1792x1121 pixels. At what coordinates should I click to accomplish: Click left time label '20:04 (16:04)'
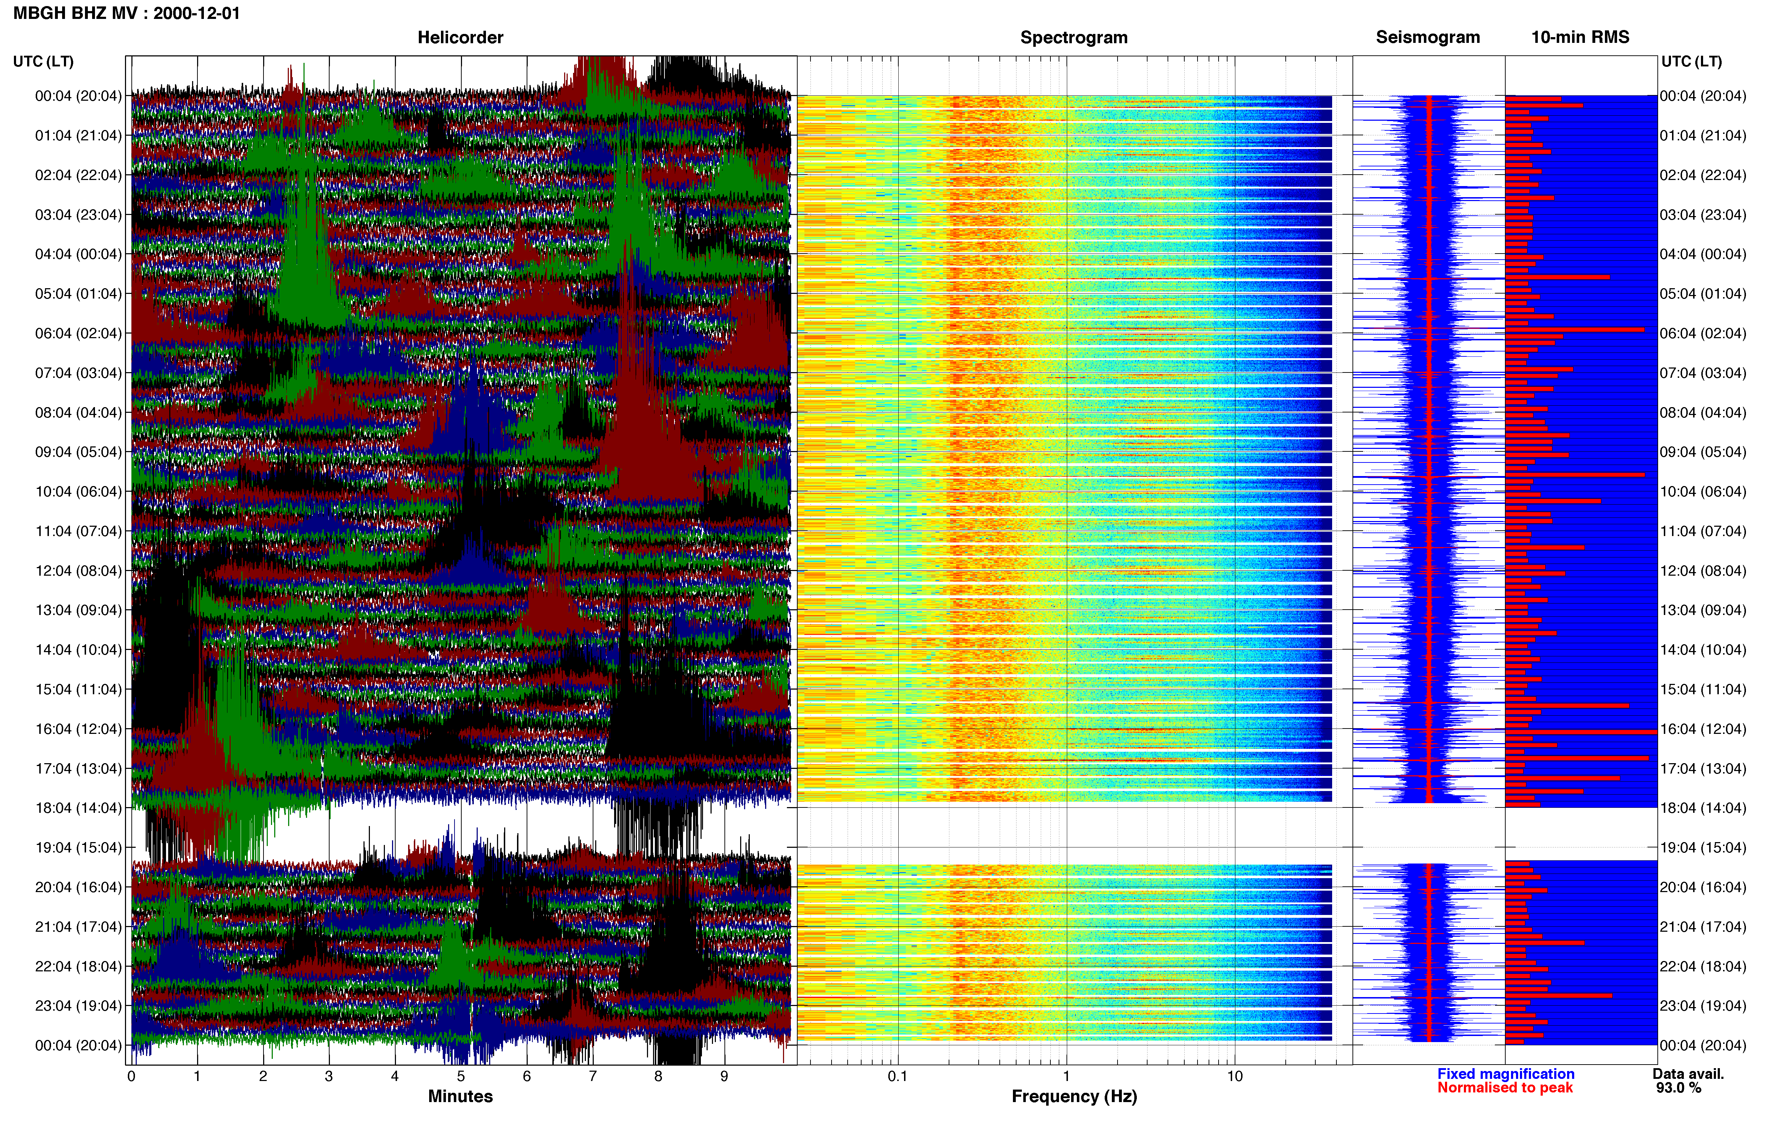78,887
